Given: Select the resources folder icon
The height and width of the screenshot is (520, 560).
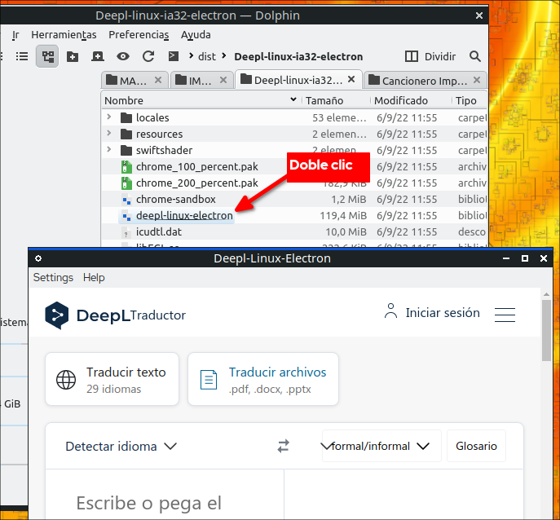Looking at the screenshot, I should (x=126, y=134).
